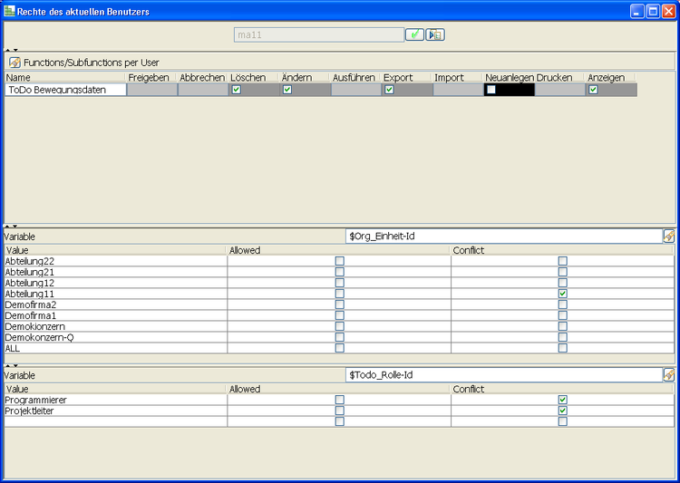Click the Anzeigen column header
The height and width of the screenshot is (483, 680).
[606, 78]
